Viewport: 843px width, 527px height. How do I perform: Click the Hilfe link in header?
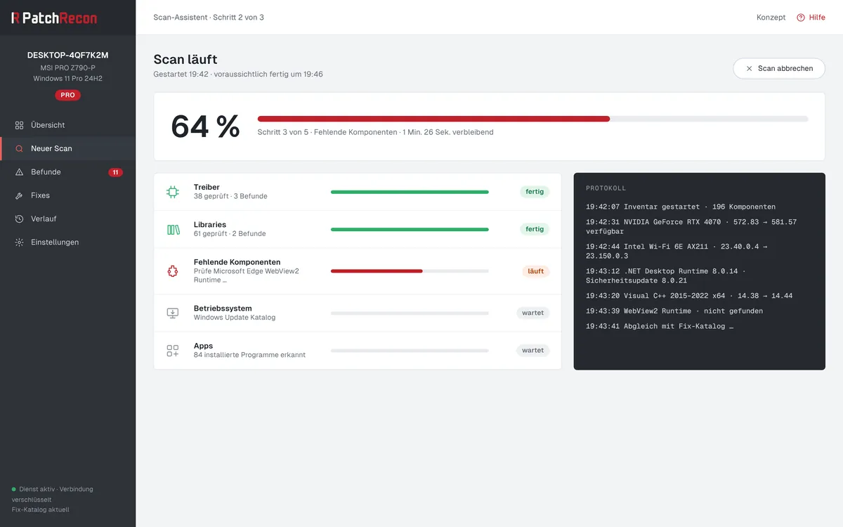click(811, 18)
